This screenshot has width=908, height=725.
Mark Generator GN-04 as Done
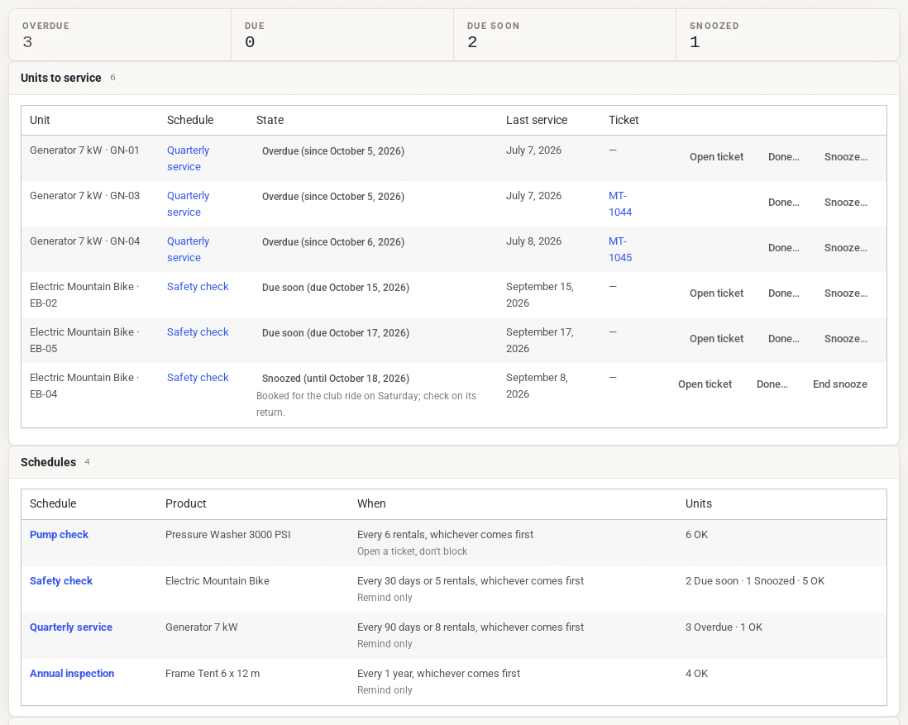click(783, 248)
